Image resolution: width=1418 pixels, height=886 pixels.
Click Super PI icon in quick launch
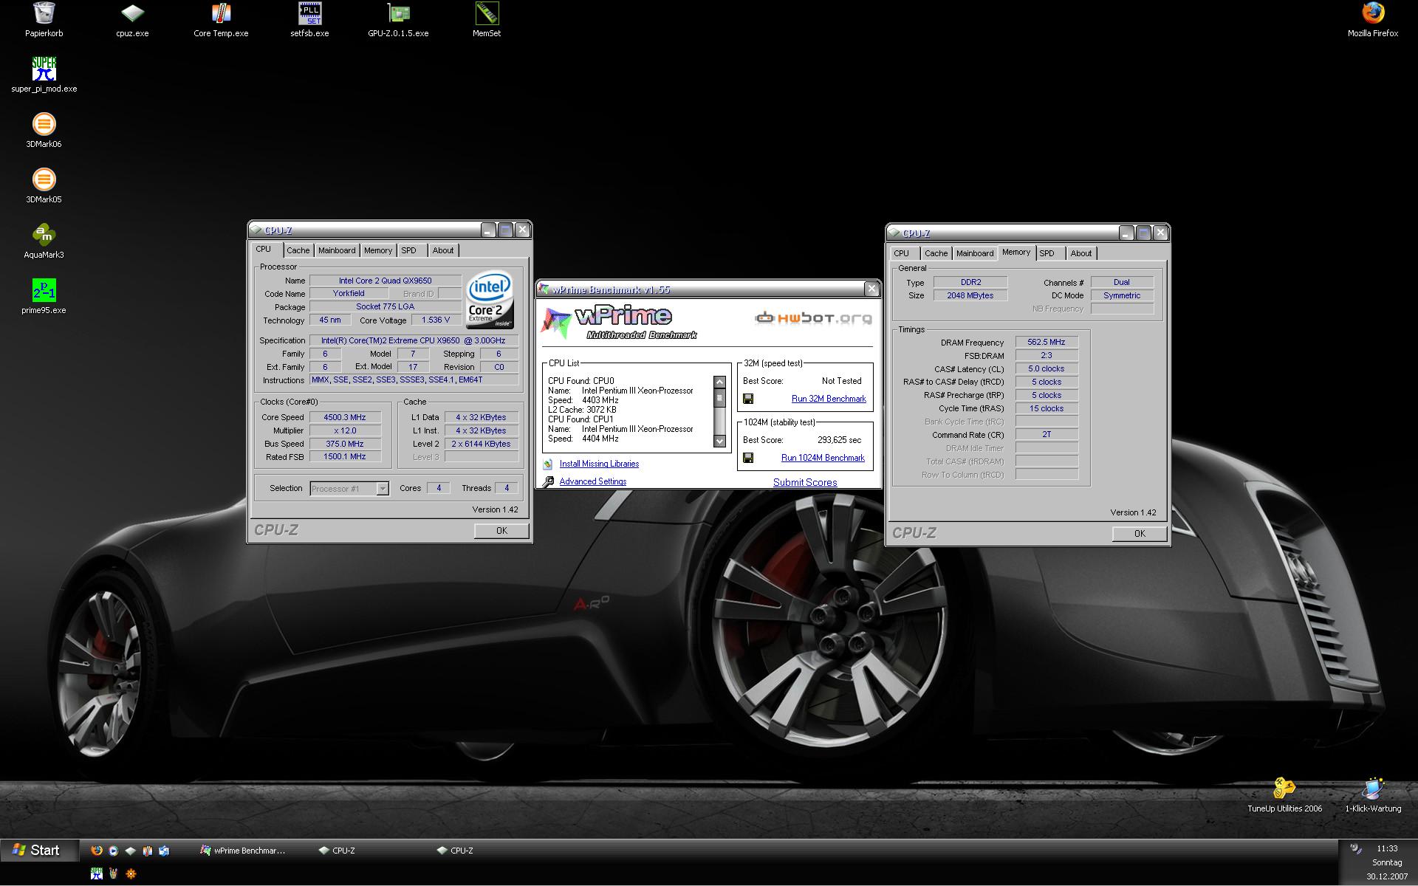pos(97,873)
